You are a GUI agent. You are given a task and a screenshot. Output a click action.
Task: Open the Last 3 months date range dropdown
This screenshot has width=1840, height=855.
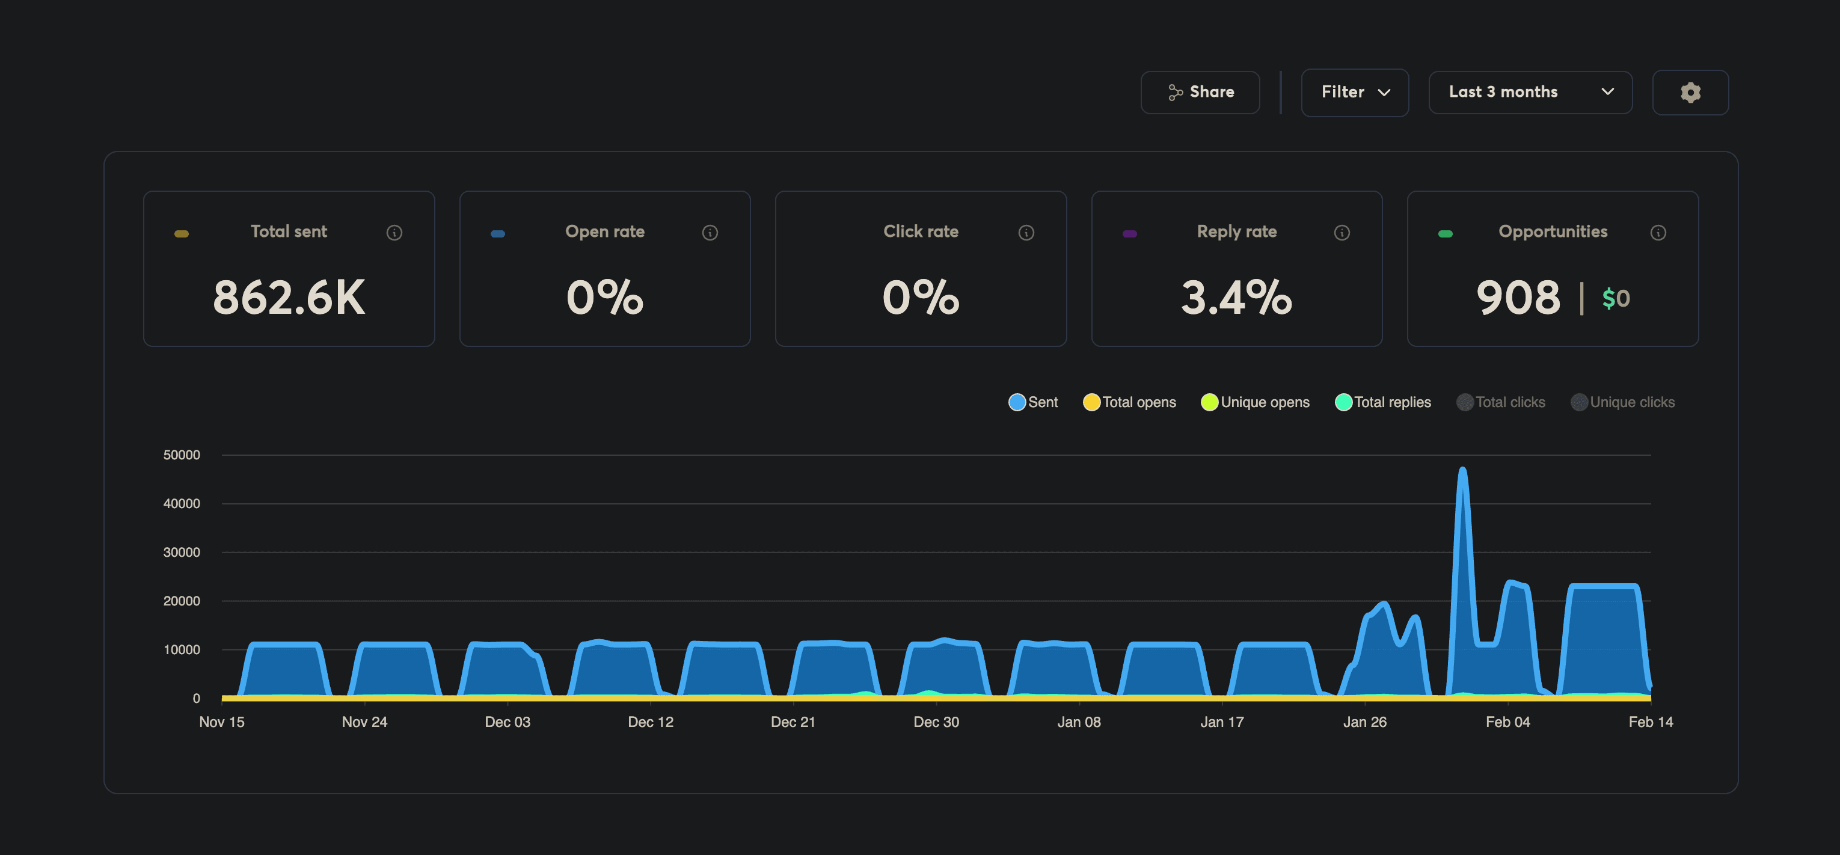1530,92
